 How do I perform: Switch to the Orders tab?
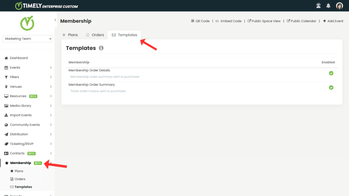click(95, 35)
